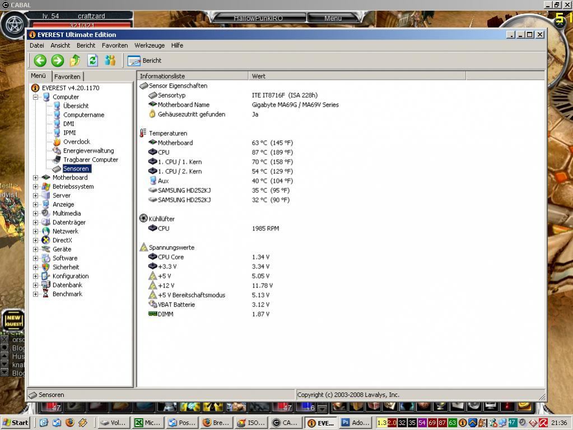
Task: Click the Software icon in tree
Action: coord(46,258)
